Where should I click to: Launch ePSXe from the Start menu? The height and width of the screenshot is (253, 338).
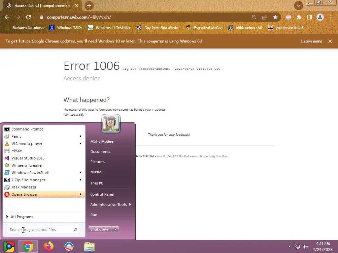click(44, 151)
